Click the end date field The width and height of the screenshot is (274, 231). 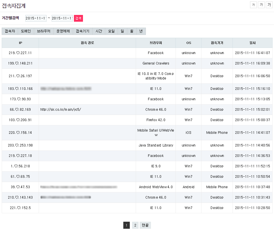(x=62, y=18)
